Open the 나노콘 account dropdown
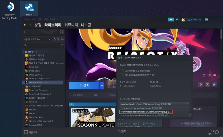Image resolution: width=223 pixels, height=137 pixels. click(194, 20)
